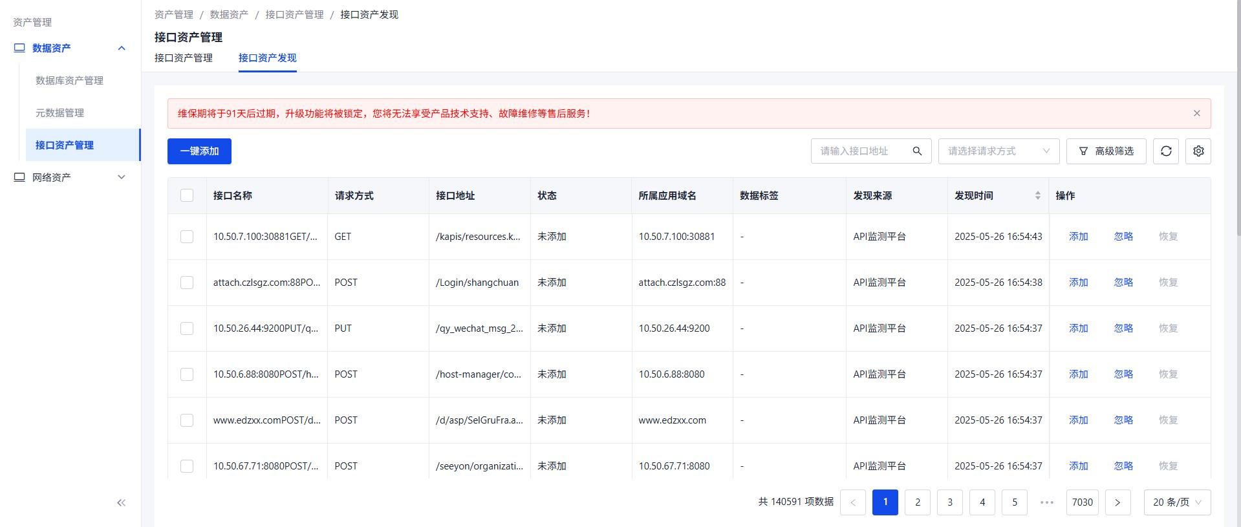The image size is (1241, 527).
Task: Open the 请选择请求方式 dropdown
Action: pos(998,151)
